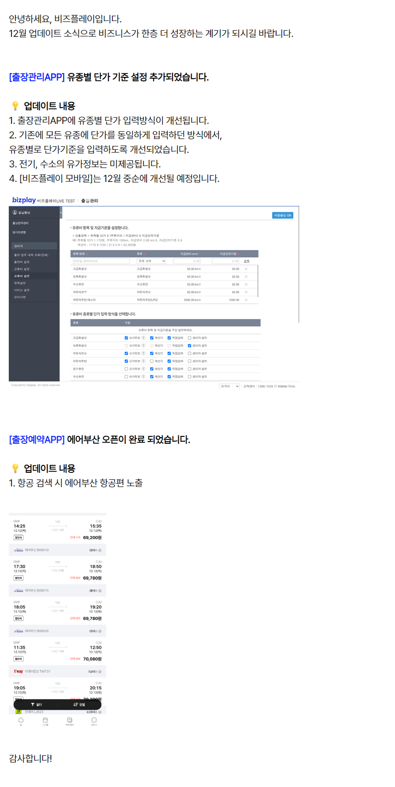Click the 지급인정기준 input field
Screen dimensions: 395x787
point(226,261)
